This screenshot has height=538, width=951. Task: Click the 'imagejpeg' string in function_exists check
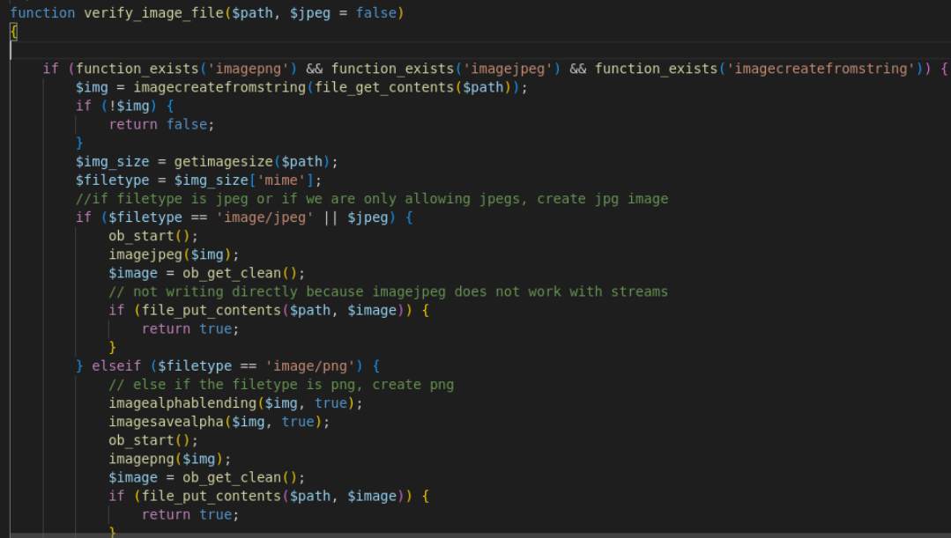[508, 69]
